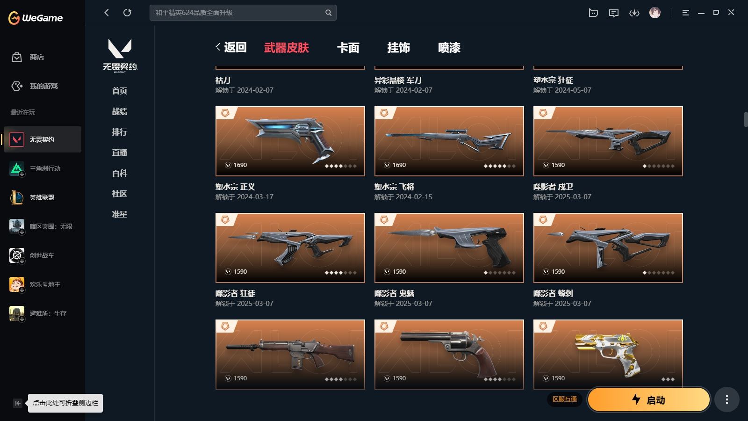Click the refresh page icon

127,13
